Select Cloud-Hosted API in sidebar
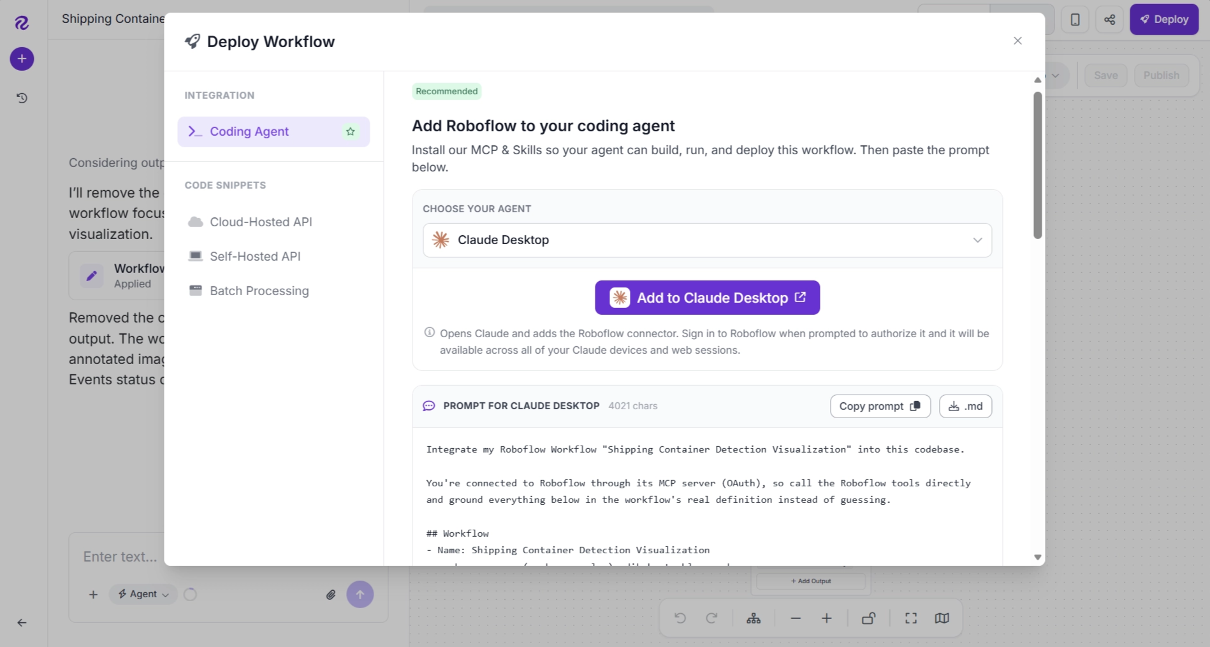This screenshot has width=1210, height=647. [261, 222]
